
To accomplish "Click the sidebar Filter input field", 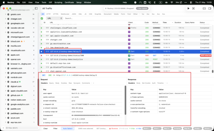I will (x=22, y=128).
